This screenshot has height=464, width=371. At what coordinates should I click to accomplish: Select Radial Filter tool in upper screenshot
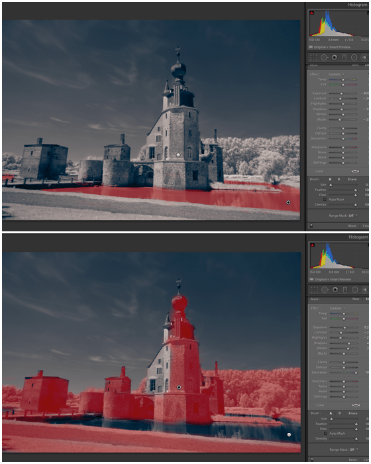point(354,58)
